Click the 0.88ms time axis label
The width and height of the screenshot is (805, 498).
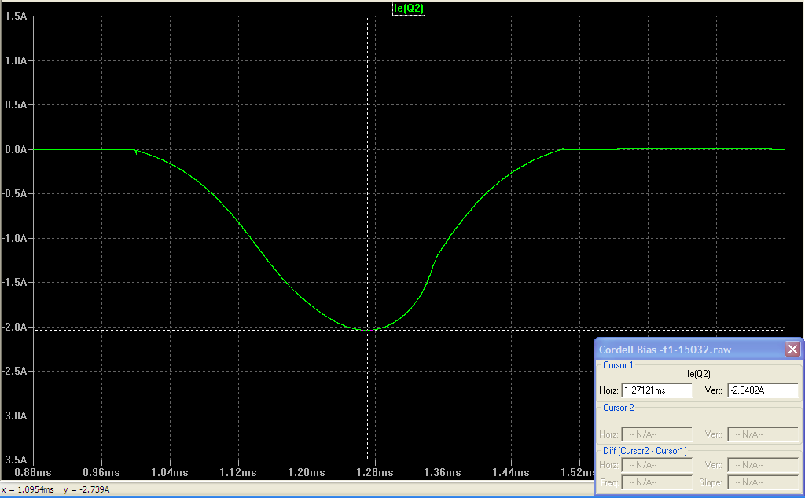pos(33,472)
